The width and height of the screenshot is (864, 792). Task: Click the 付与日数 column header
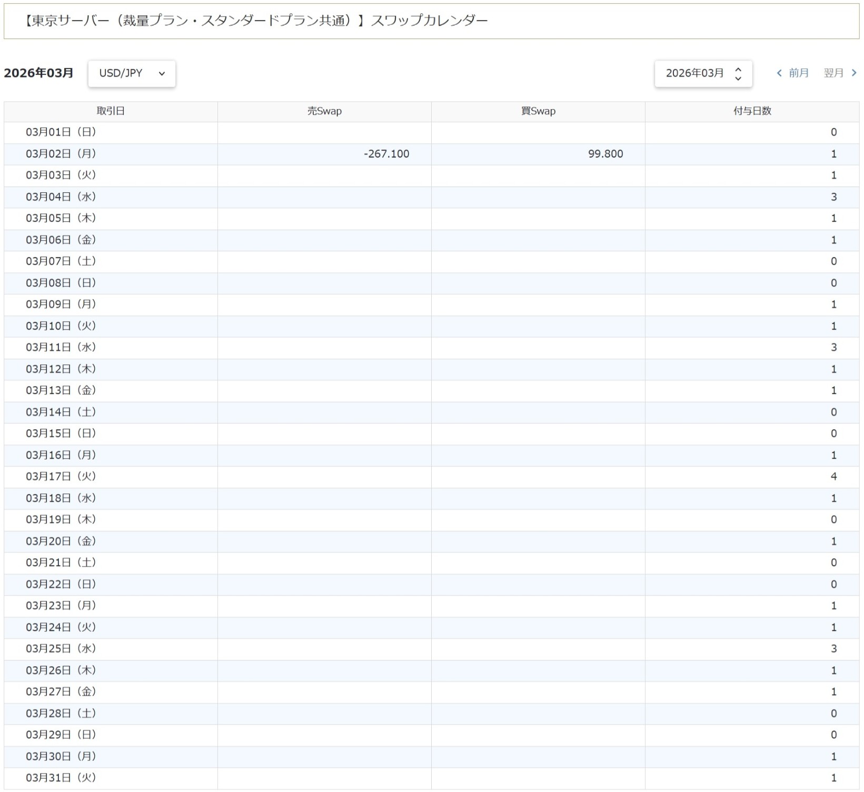tap(752, 111)
